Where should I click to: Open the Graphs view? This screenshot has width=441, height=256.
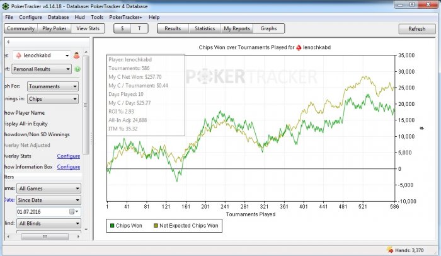[268, 28]
